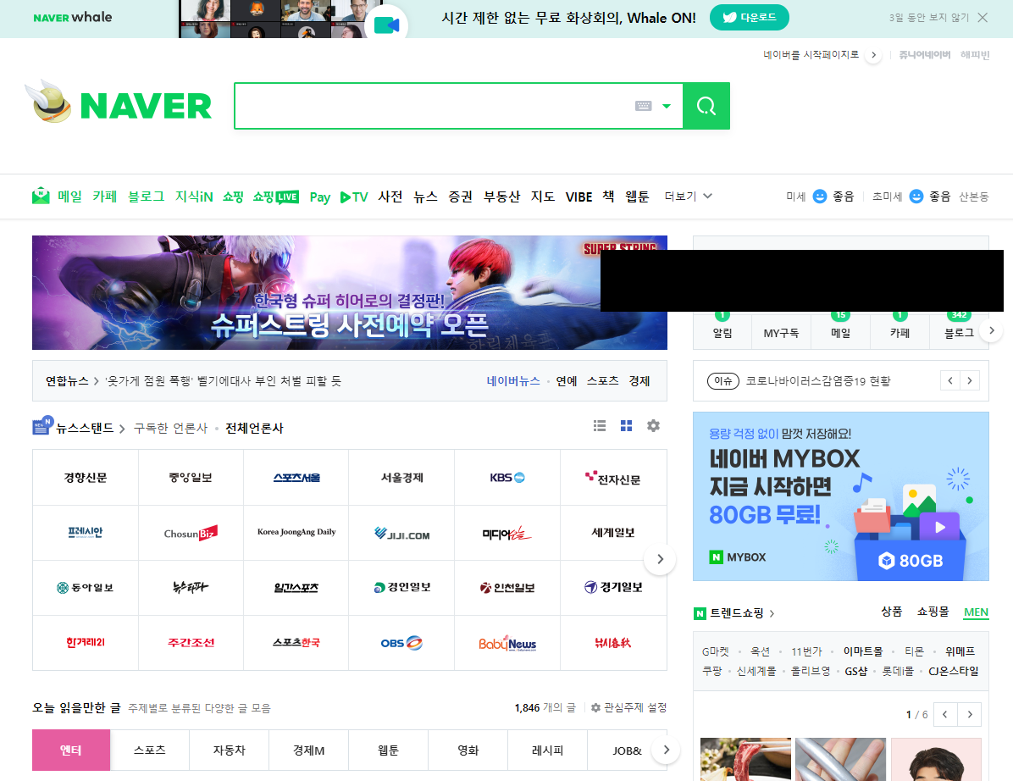Open Naver TV in the navigation bar
The width and height of the screenshot is (1013, 781).
coord(354,197)
